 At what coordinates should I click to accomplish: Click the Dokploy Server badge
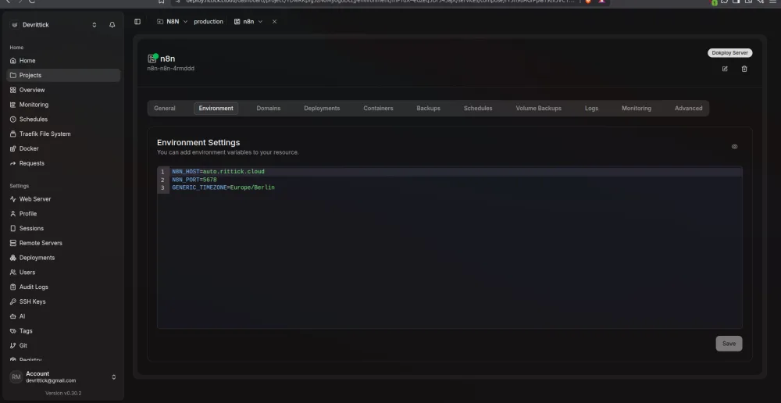pos(729,53)
